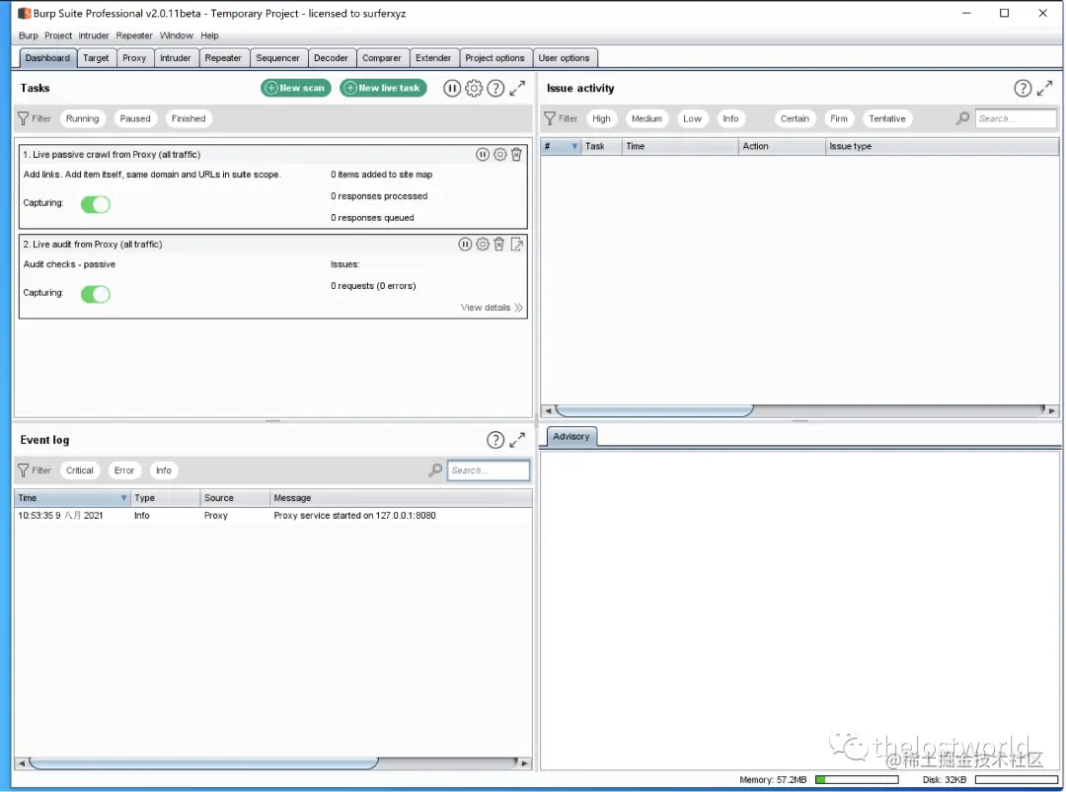Screen dimensions: 1066x792
Task: Expand the Tasks panel with arrows icon
Action: pos(517,88)
